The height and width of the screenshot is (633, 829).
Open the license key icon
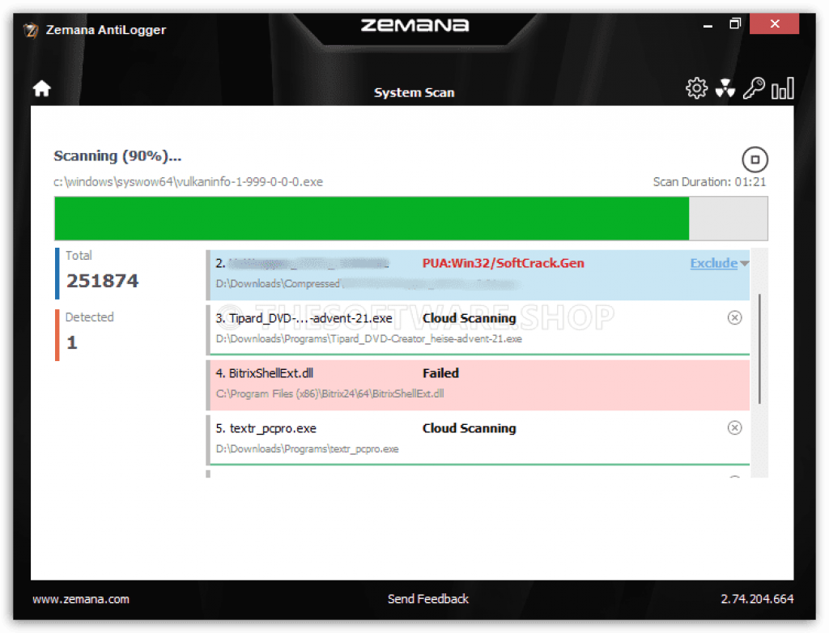click(x=754, y=87)
